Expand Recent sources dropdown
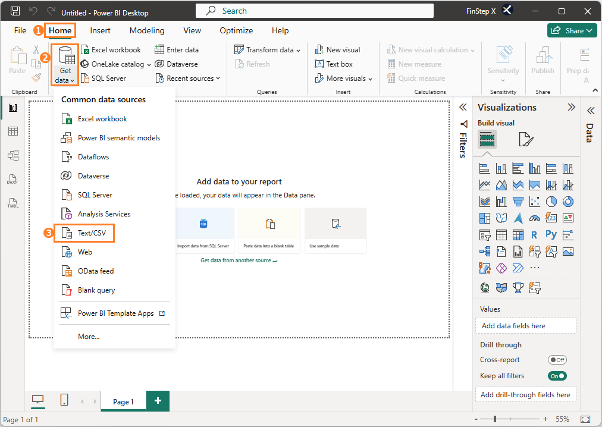This screenshot has width=602, height=427. (218, 79)
